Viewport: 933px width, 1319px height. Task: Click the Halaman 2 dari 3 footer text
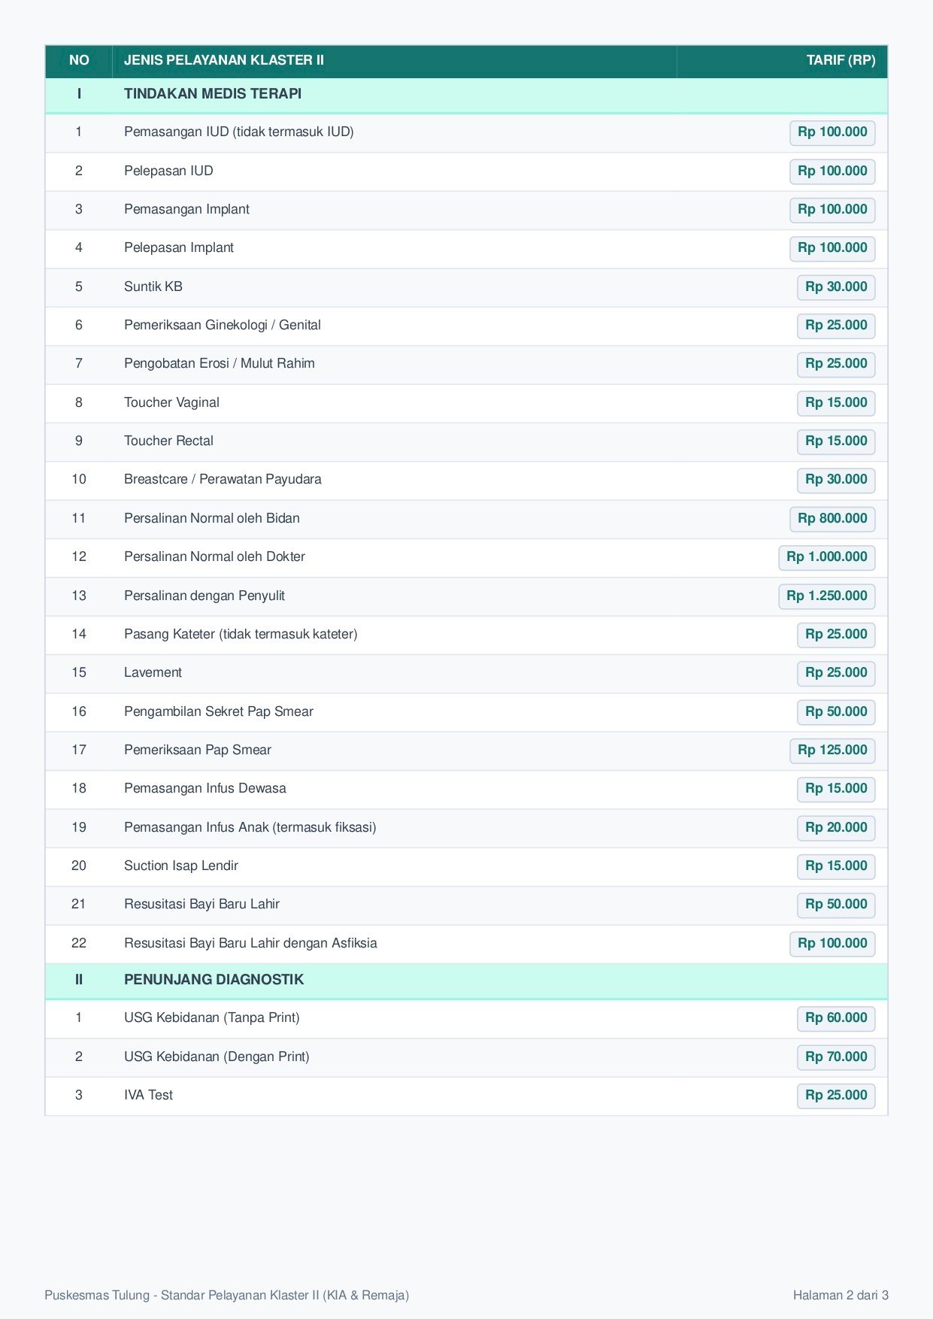841,1295
